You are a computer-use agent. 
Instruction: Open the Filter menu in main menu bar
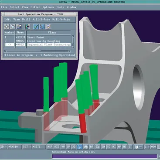pyautogui.click(x=35, y=7)
